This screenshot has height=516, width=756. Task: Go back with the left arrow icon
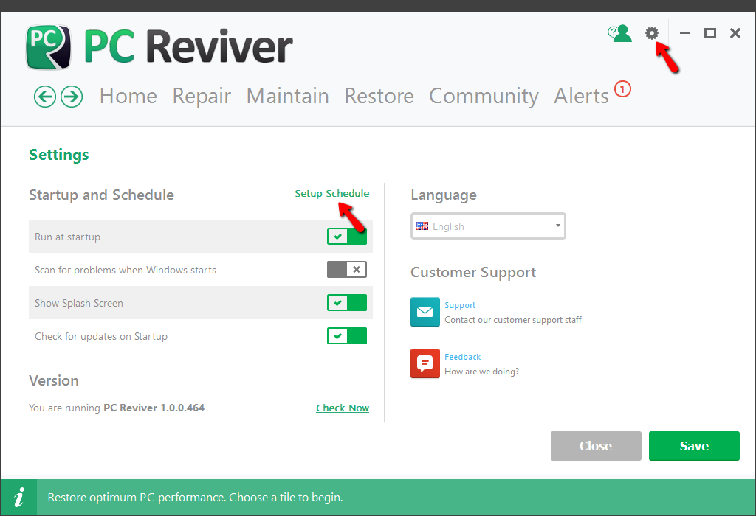(45, 97)
